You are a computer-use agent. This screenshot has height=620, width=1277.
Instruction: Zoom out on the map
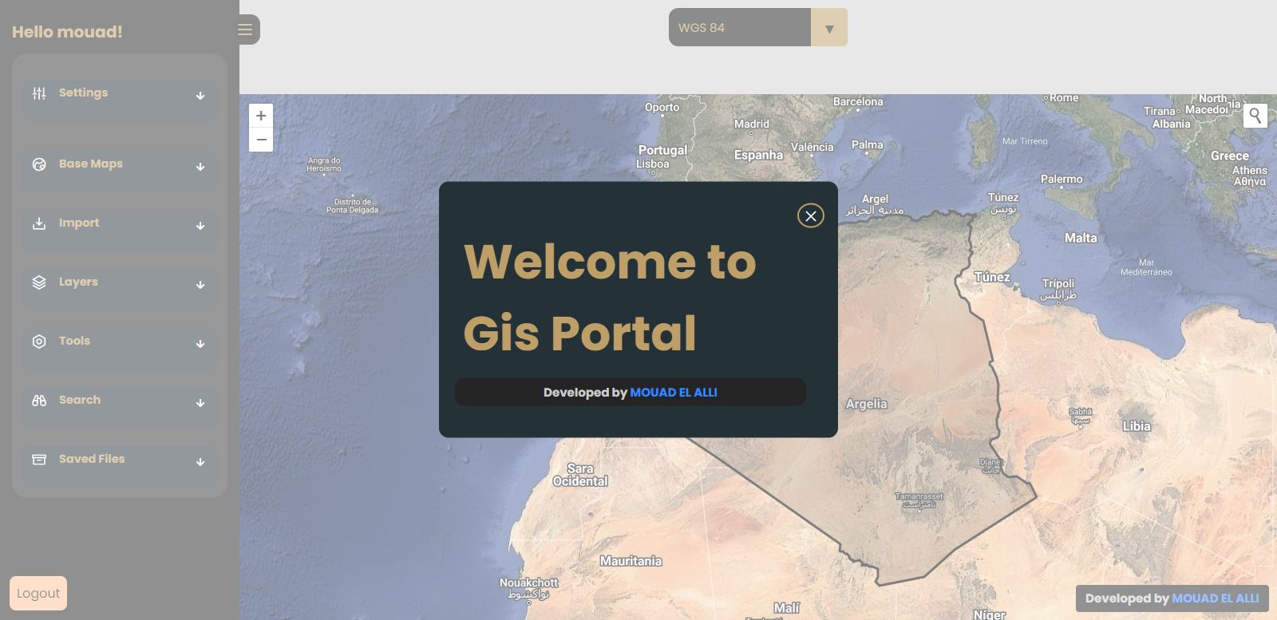pos(261,140)
